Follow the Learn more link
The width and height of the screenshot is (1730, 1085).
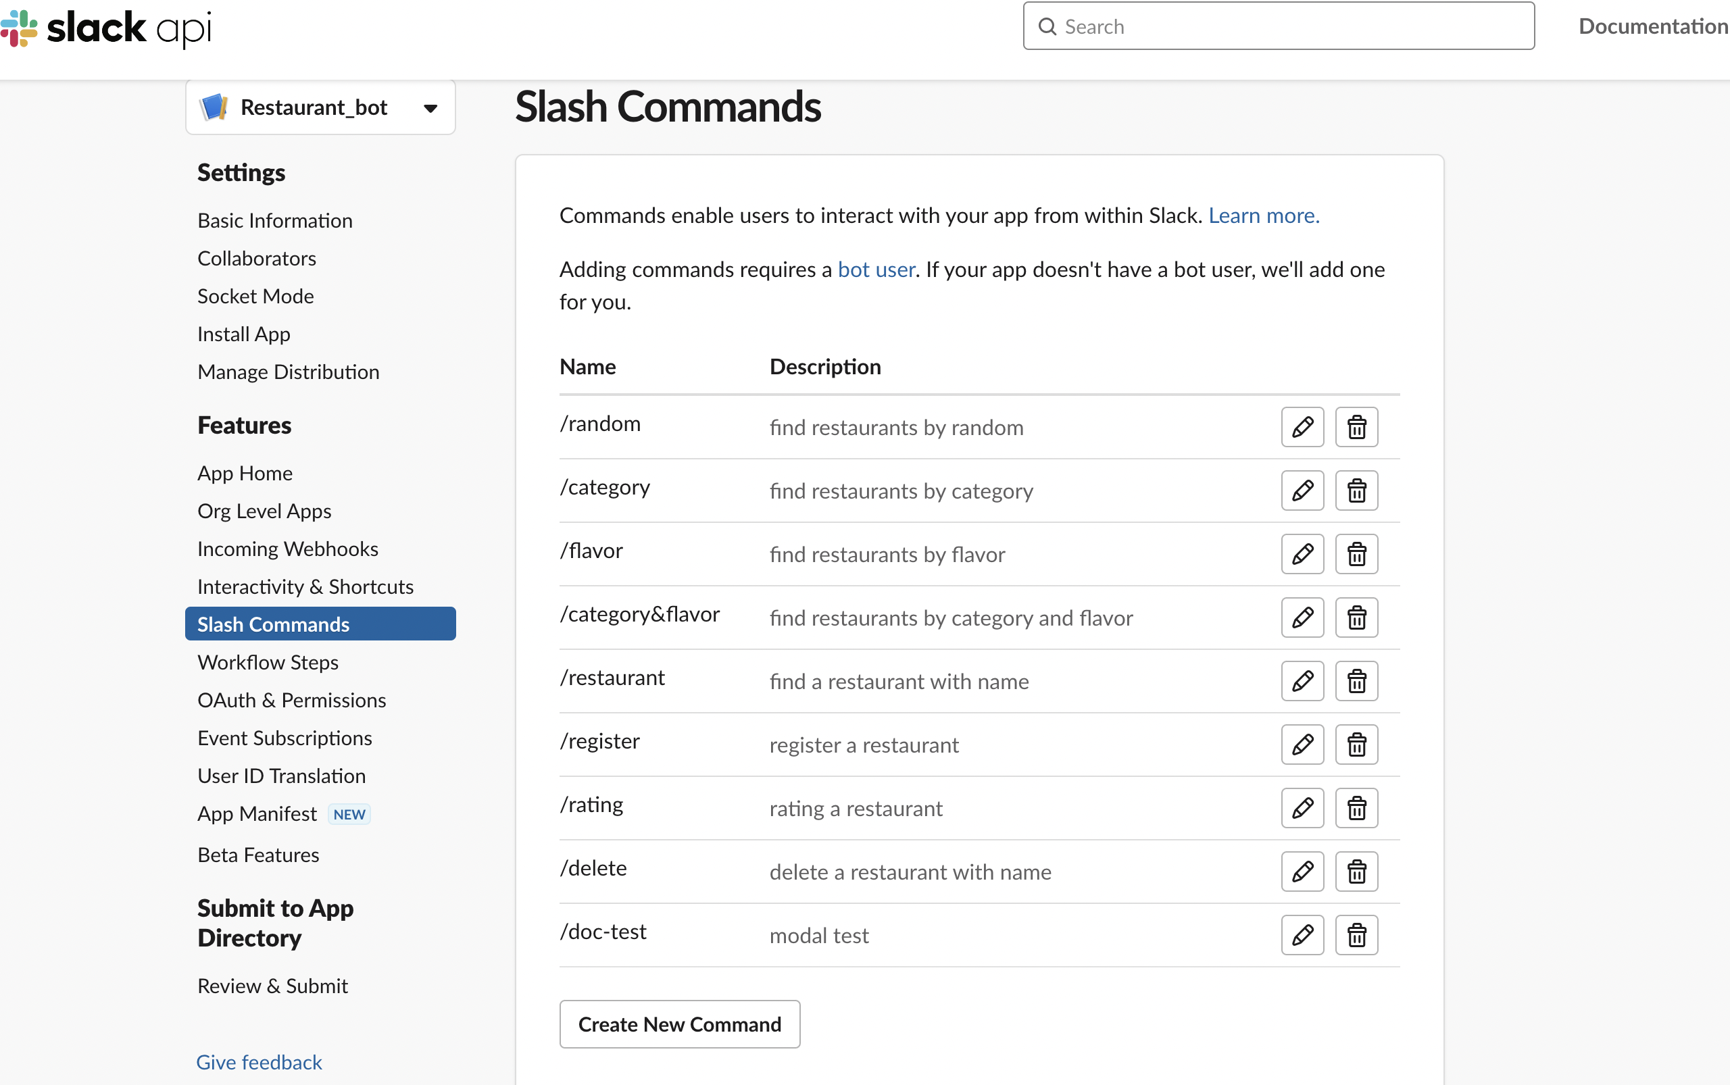1264,216
